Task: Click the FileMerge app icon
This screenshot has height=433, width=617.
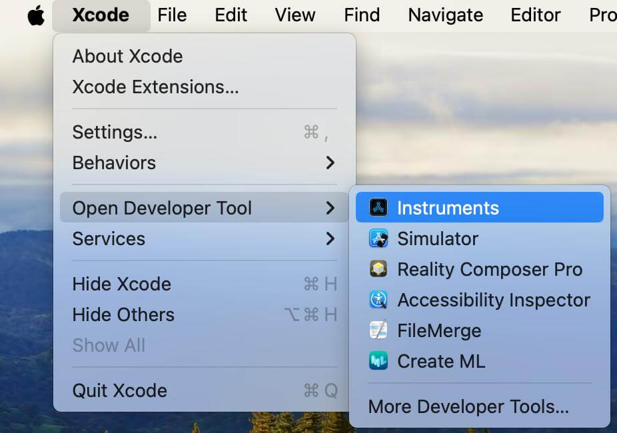Action: coord(378,330)
